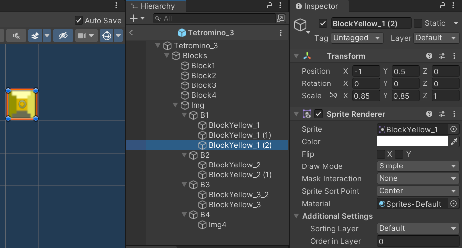This screenshot has height=248, width=462.
Task: Click the effects layers toolbar icon
Action: (x=35, y=36)
